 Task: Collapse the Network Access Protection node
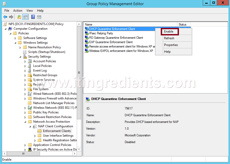pyautogui.click(x=25, y=122)
